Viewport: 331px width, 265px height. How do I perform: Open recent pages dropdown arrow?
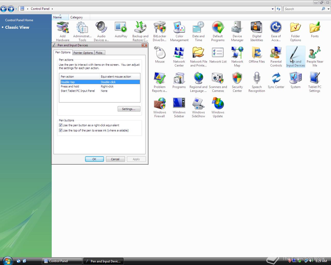[16, 9]
